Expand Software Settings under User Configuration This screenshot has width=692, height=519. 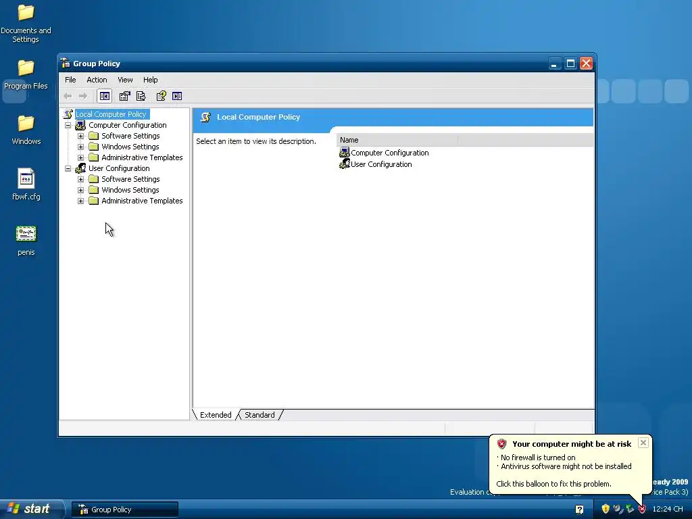pos(81,179)
